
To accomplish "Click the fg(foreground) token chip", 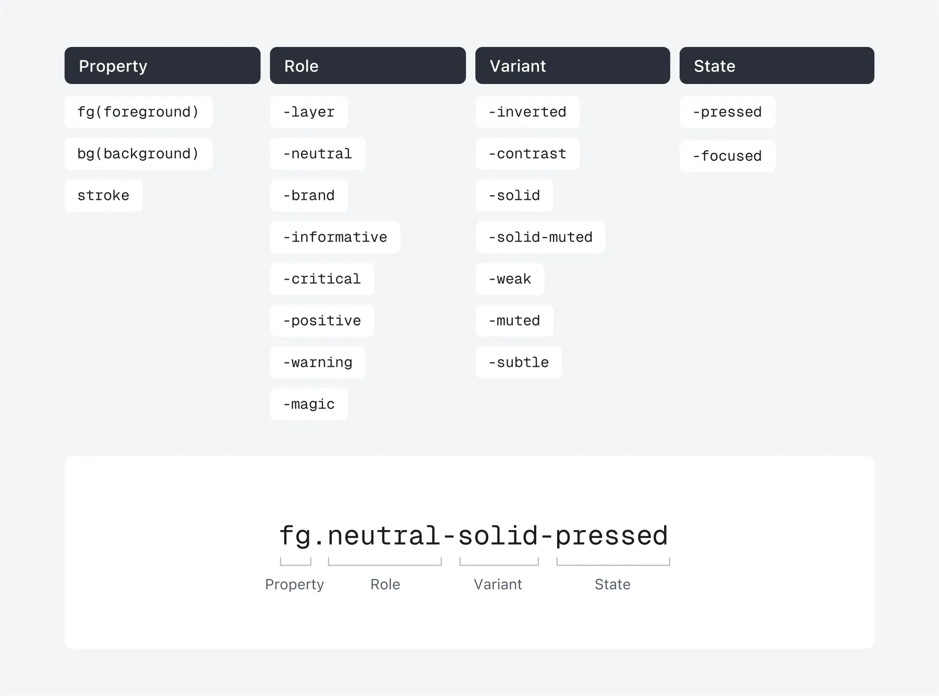I will pos(138,112).
